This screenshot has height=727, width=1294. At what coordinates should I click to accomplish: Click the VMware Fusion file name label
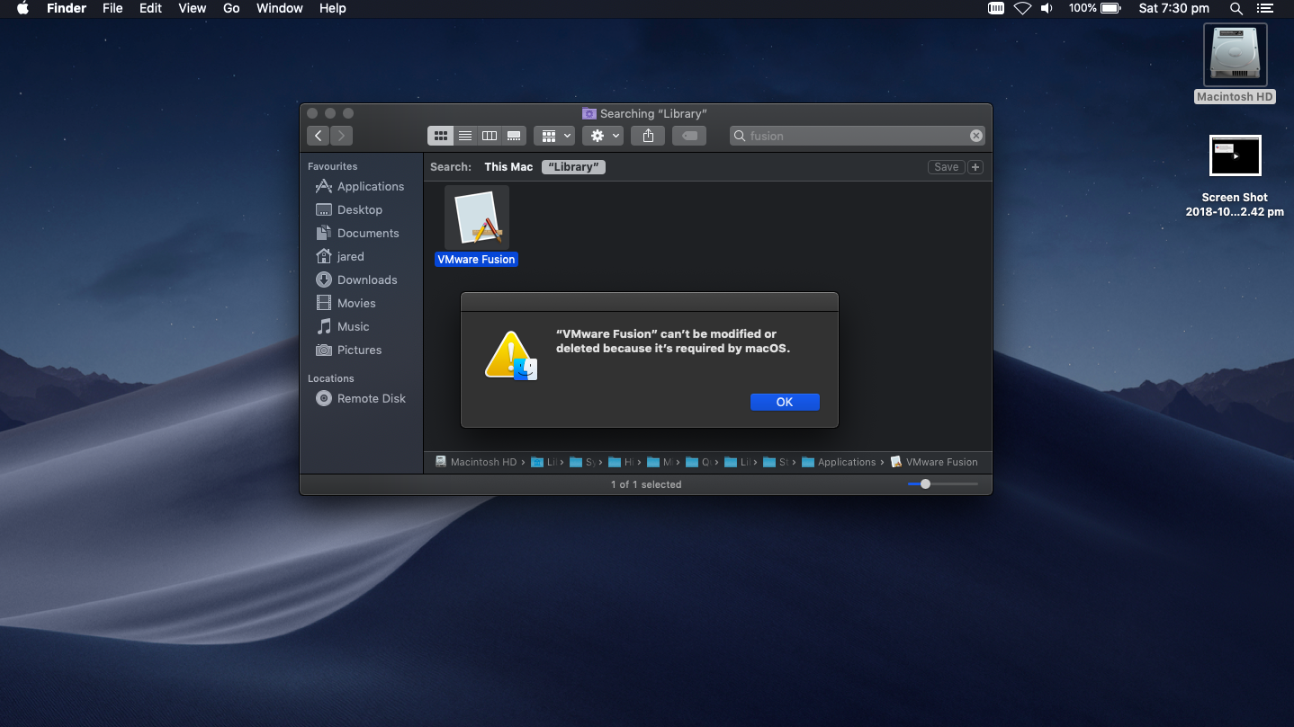click(476, 259)
